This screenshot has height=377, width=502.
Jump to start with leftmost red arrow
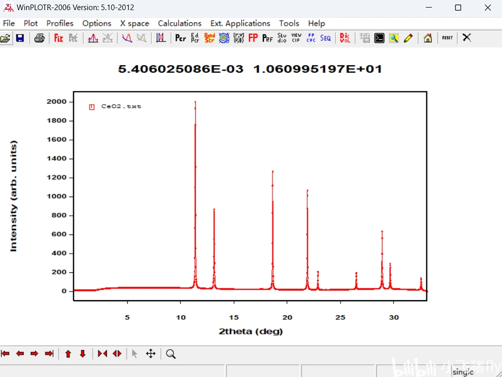[5, 354]
